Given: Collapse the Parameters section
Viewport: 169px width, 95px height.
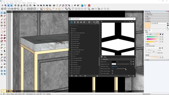Looking at the screenshot, I should pyautogui.click(x=101, y=59).
